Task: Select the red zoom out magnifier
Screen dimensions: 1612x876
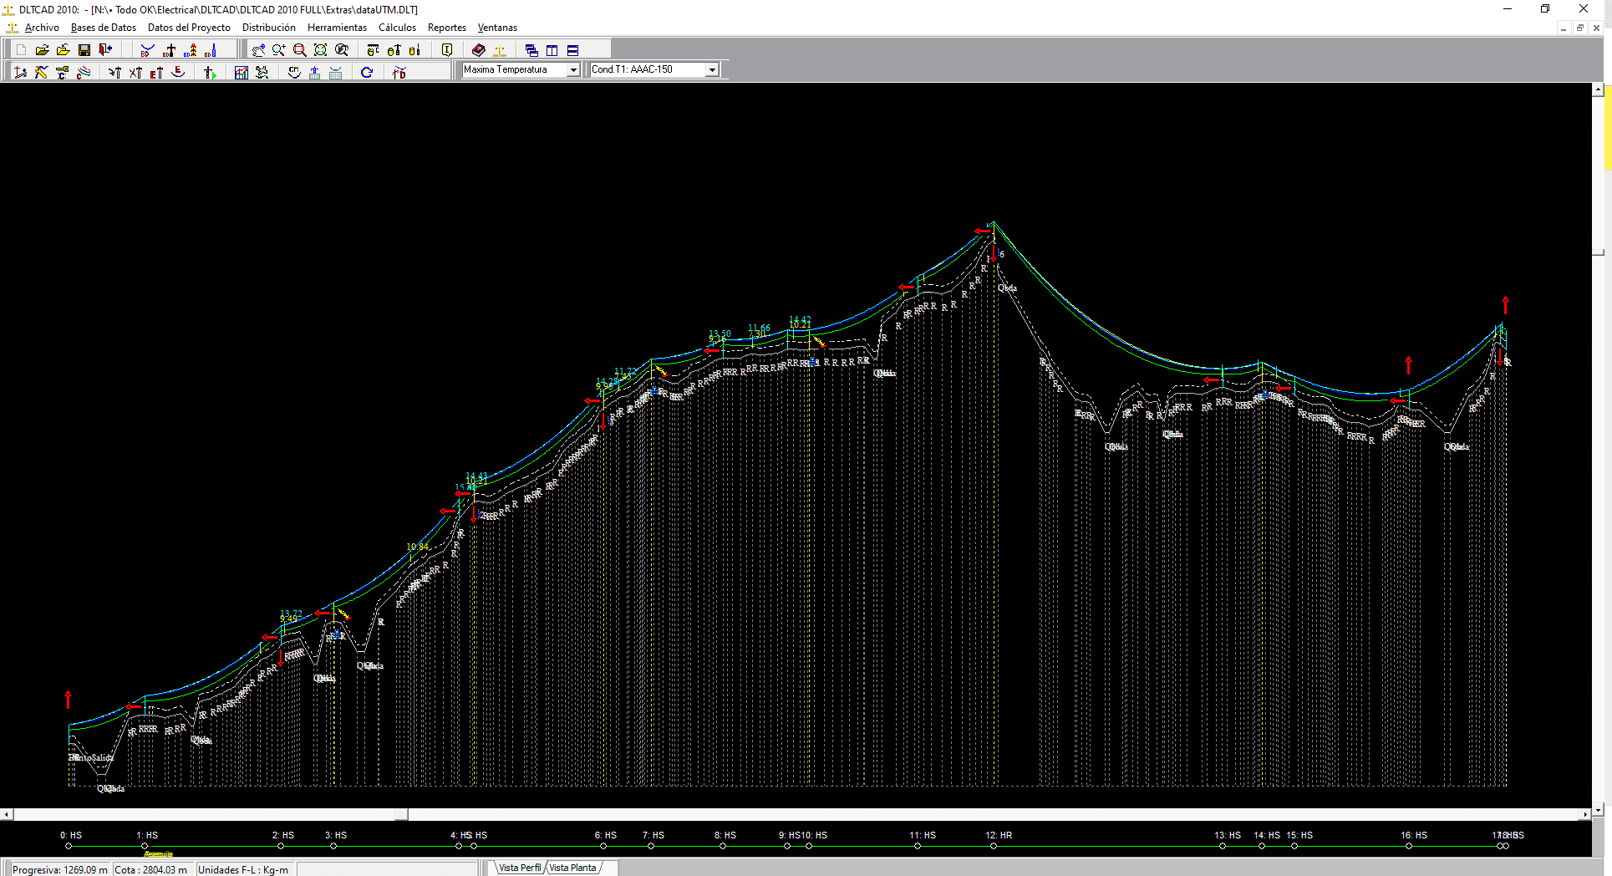Action: point(299,50)
